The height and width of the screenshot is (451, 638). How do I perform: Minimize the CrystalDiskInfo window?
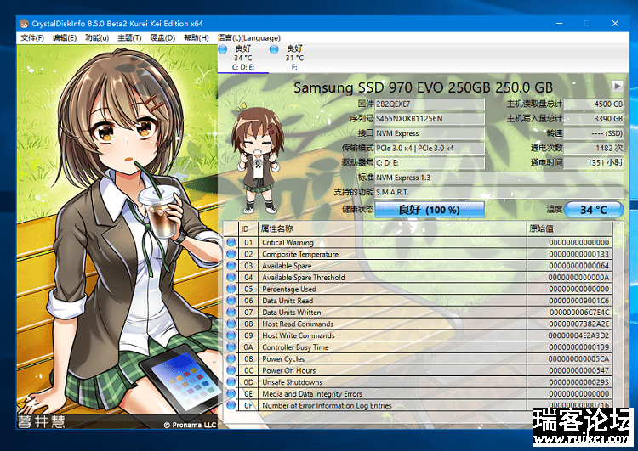click(560, 24)
